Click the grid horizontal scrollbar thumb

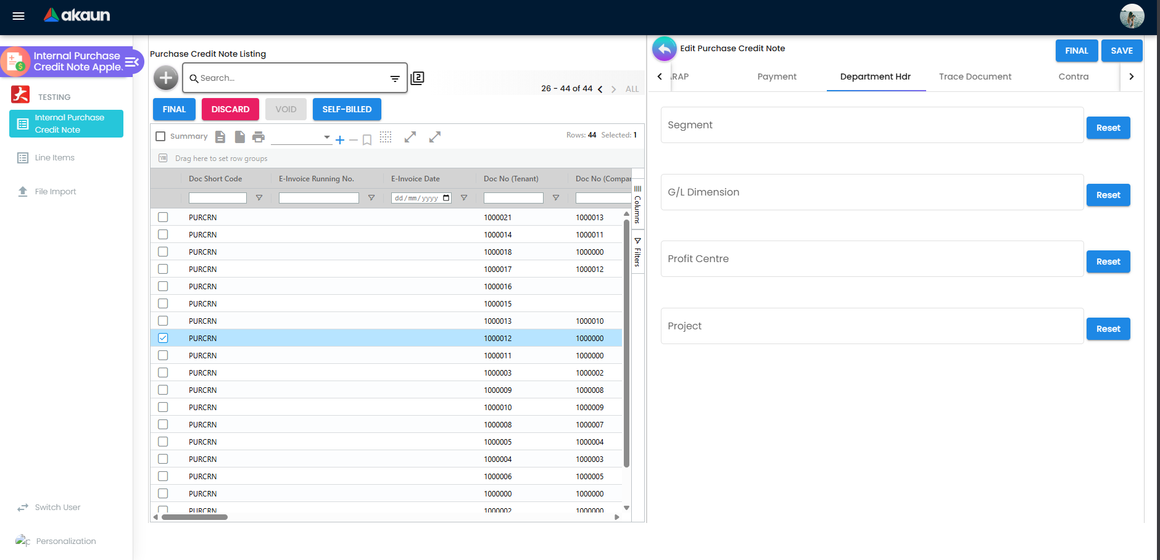[x=194, y=517]
